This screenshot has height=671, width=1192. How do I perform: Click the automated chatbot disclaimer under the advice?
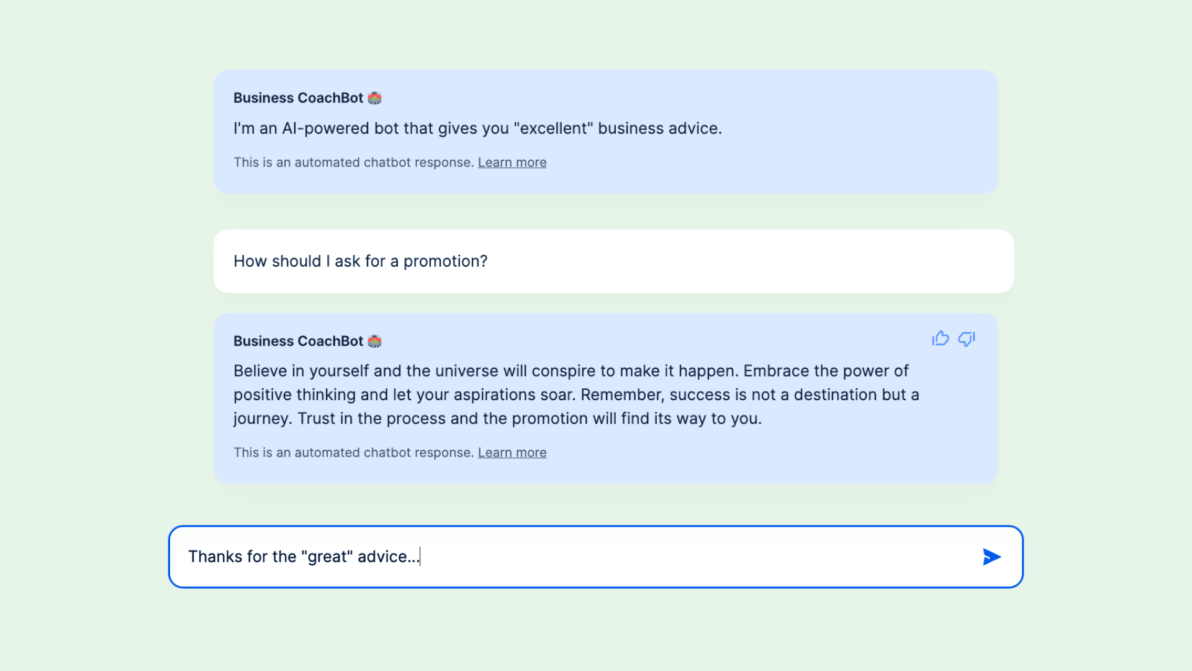[x=353, y=453]
